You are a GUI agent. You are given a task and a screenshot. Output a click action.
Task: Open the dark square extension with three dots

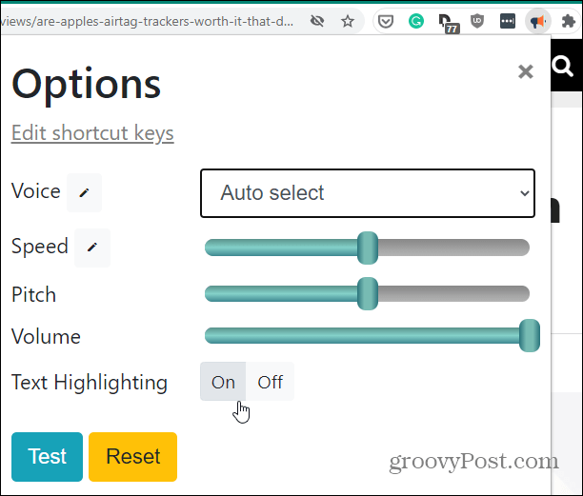click(508, 21)
